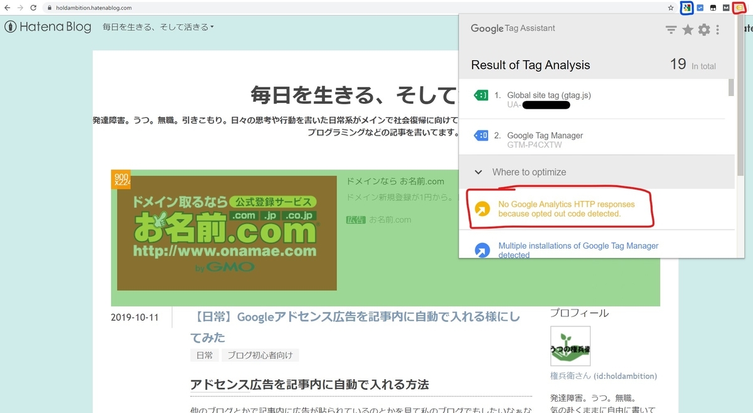Viewport: 753px width, 413px height.
Task: Bookmark this page with the star icon
Action: [x=671, y=8]
